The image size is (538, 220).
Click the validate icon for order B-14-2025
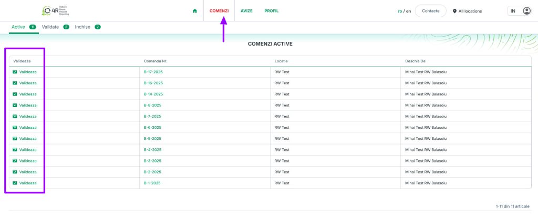coord(15,94)
